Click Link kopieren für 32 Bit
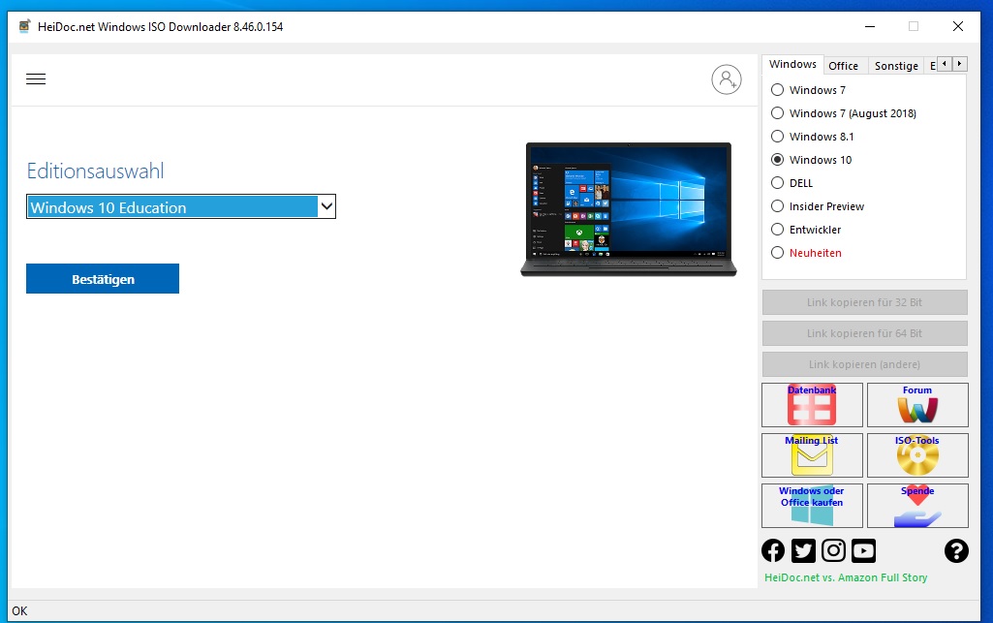This screenshot has width=993, height=623. 864,302
